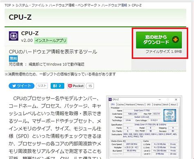This screenshot has width=194, height=159.
Task: Click the 消費税増税 notice text
Action: pyautogui.click(x=60, y=74)
